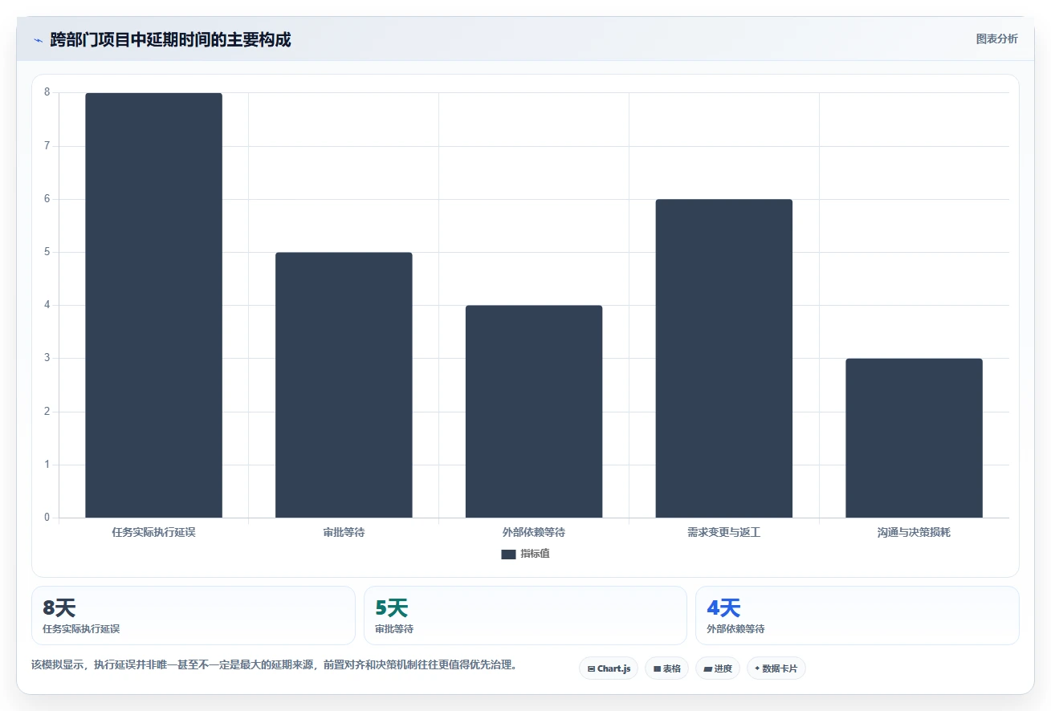The width and height of the screenshot is (1051, 711).
Task: Click the 审批等待 caption under 5天
Action: [394, 629]
